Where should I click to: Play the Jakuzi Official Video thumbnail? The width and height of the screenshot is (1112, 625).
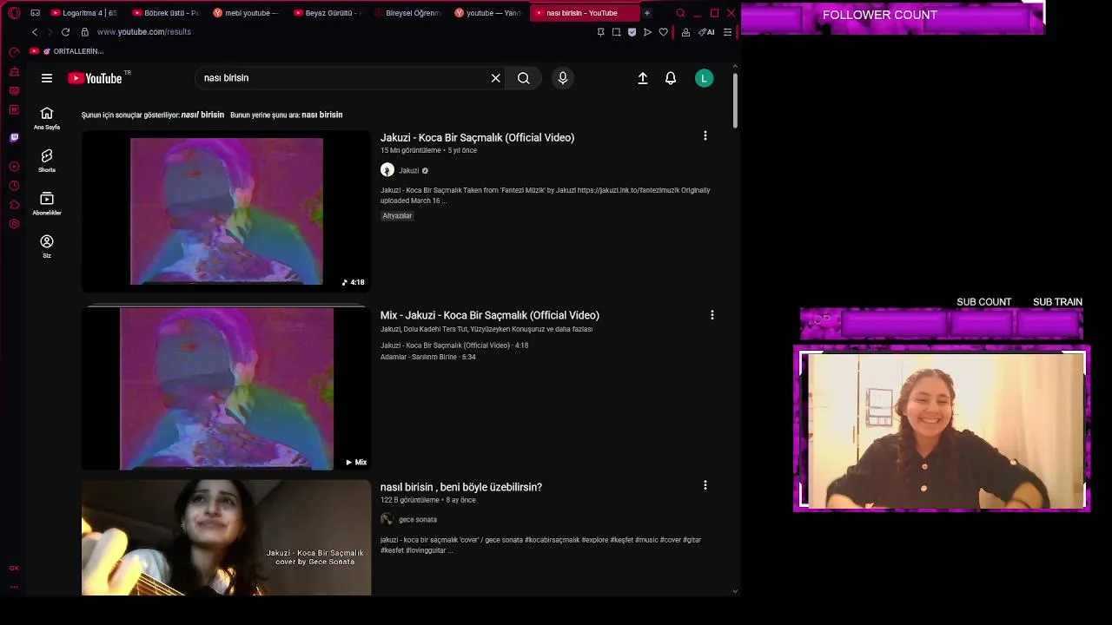(x=226, y=211)
